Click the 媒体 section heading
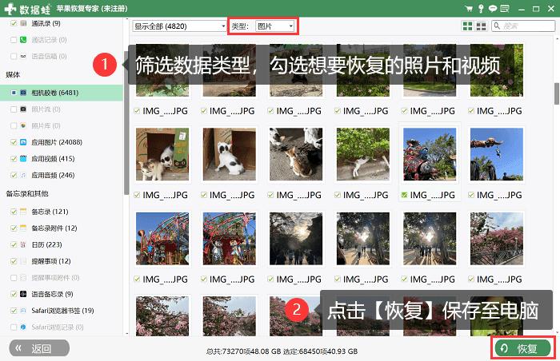Image resolution: width=560 pixels, height=361 pixels. [x=13, y=74]
